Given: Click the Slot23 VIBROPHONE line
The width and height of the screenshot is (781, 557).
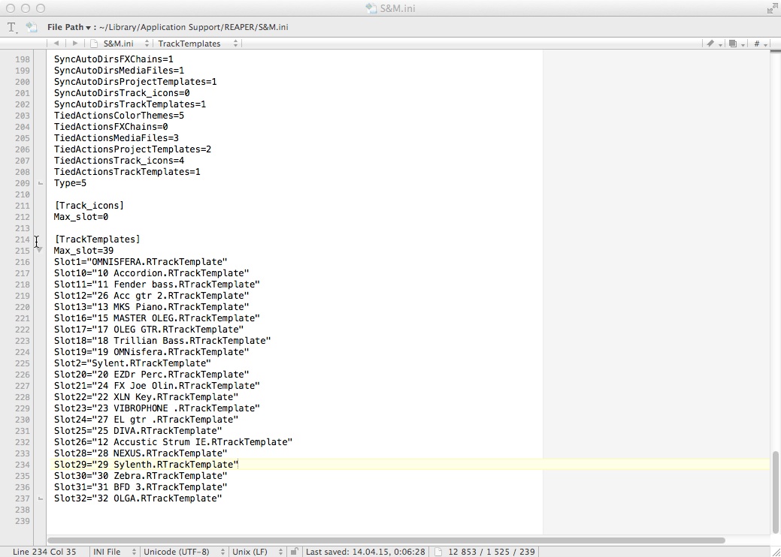Looking at the screenshot, I should (157, 408).
